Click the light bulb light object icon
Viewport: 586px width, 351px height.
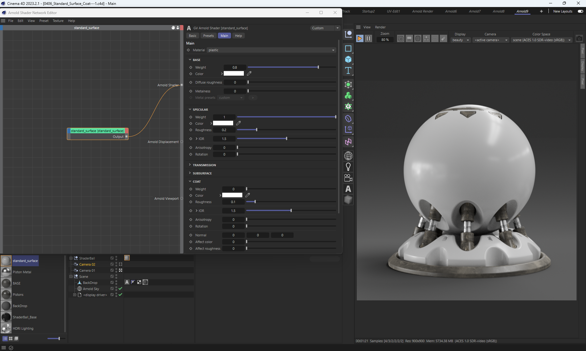(348, 167)
